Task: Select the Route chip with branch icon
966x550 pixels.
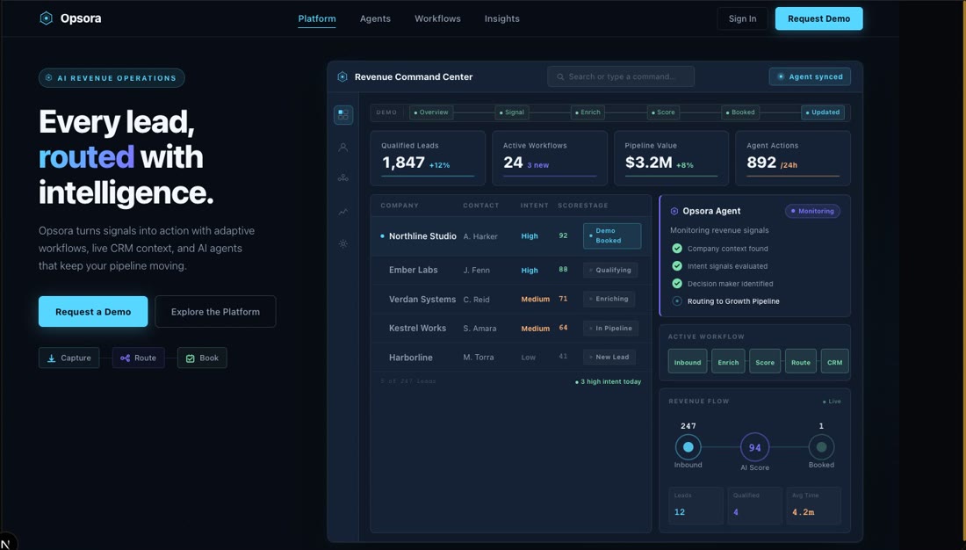Action: coord(138,358)
